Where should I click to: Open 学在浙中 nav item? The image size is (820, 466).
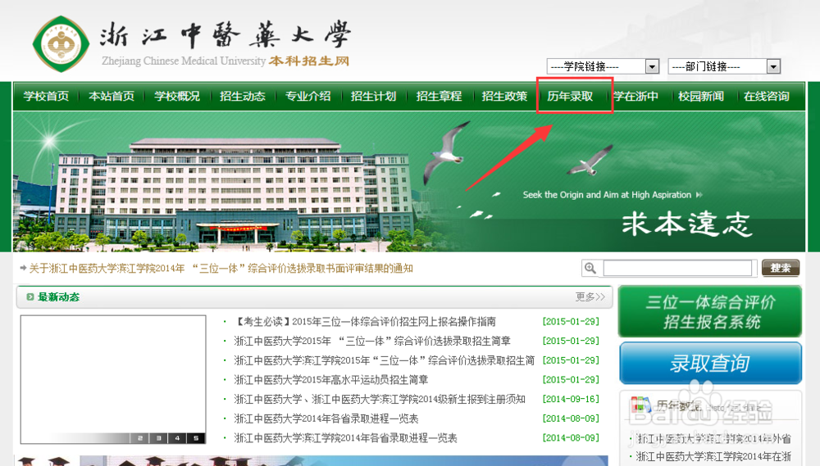[x=635, y=96]
